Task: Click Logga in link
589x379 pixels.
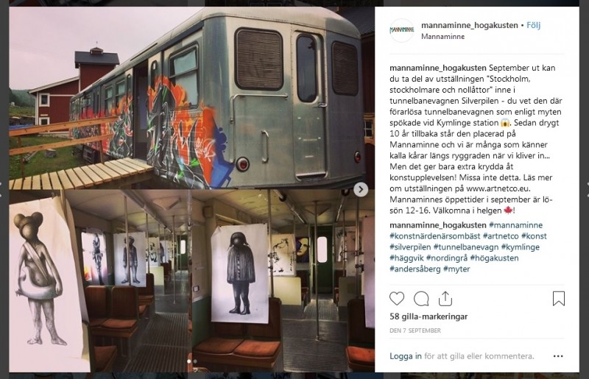Action: 406,356
